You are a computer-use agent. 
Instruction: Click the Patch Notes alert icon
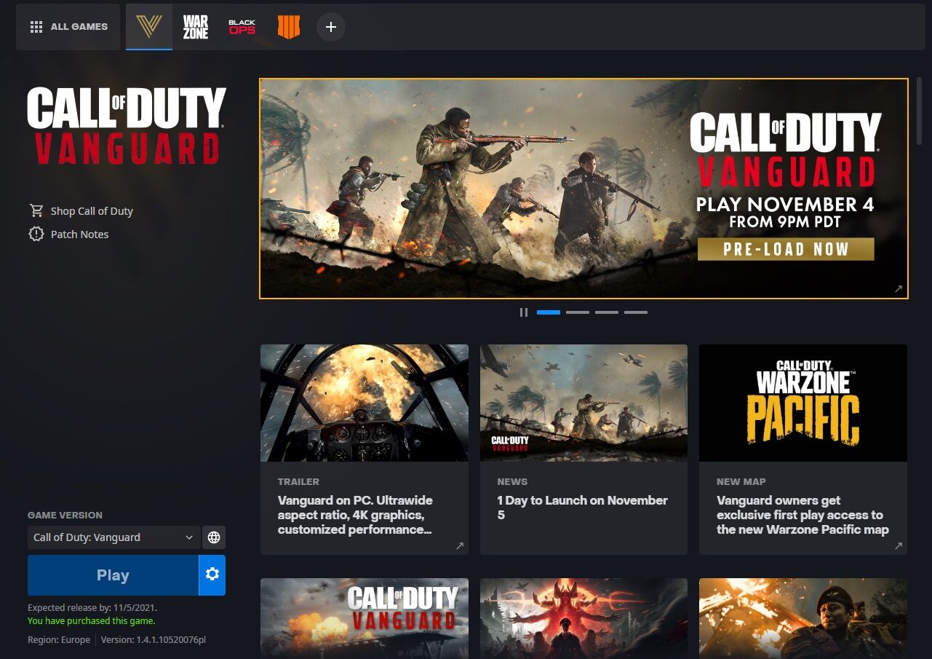[36, 234]
